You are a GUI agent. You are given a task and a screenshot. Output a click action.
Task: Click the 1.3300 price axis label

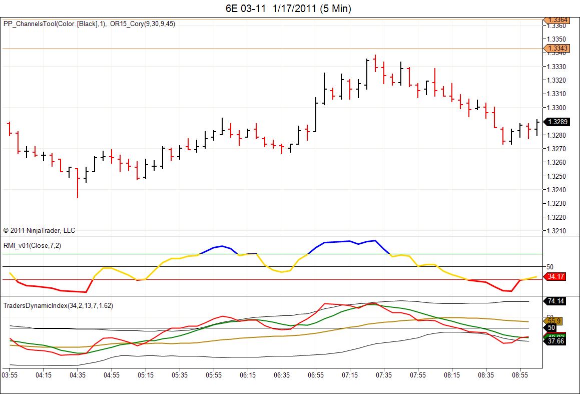(556, 108)
